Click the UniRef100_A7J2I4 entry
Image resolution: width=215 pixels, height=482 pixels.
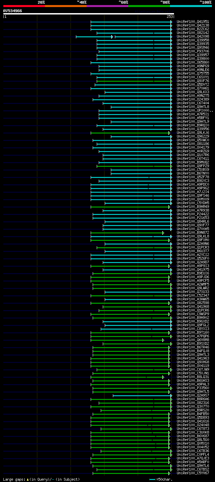(193, 192)
